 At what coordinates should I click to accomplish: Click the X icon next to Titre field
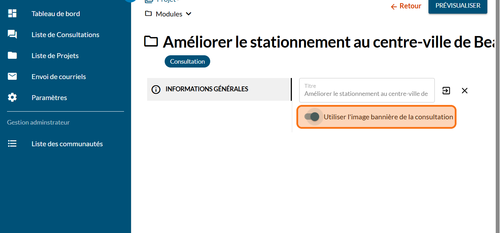[x=465, y=91]
